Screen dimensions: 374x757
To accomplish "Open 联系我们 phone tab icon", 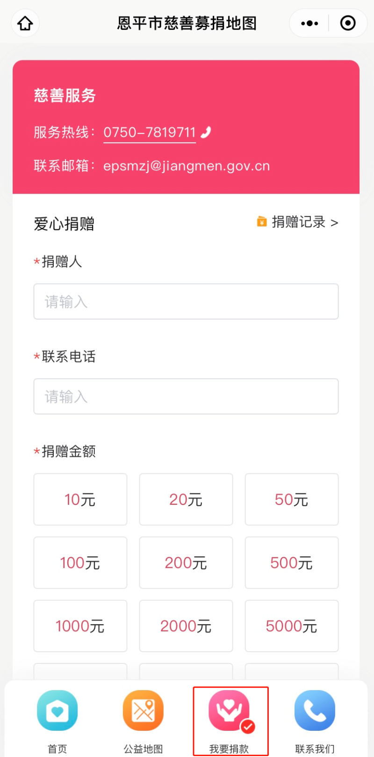I will 315,710.
